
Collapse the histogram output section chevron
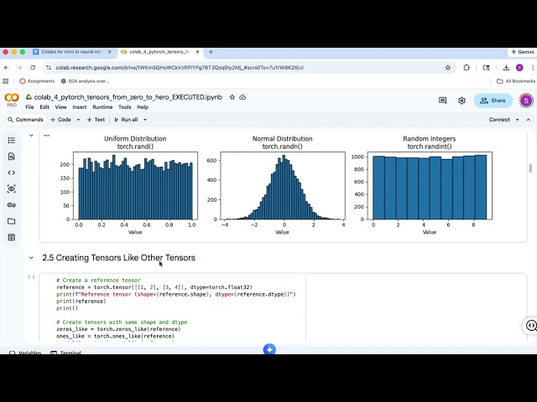click(x=32, y=136)
